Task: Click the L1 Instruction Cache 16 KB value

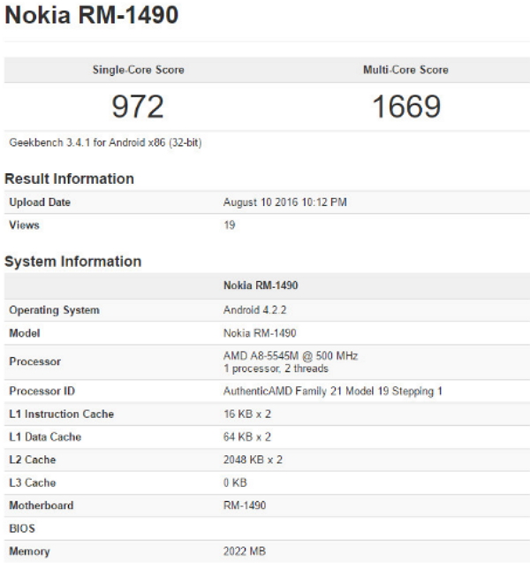Action: pos(246,414)
